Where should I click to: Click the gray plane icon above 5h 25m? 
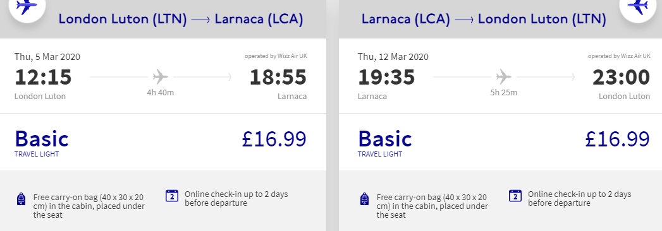tap(504, 77)
